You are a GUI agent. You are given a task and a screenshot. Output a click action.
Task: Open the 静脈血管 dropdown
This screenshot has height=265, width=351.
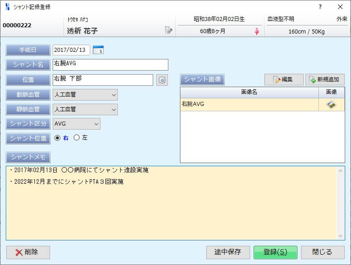[x=85, y=109]
